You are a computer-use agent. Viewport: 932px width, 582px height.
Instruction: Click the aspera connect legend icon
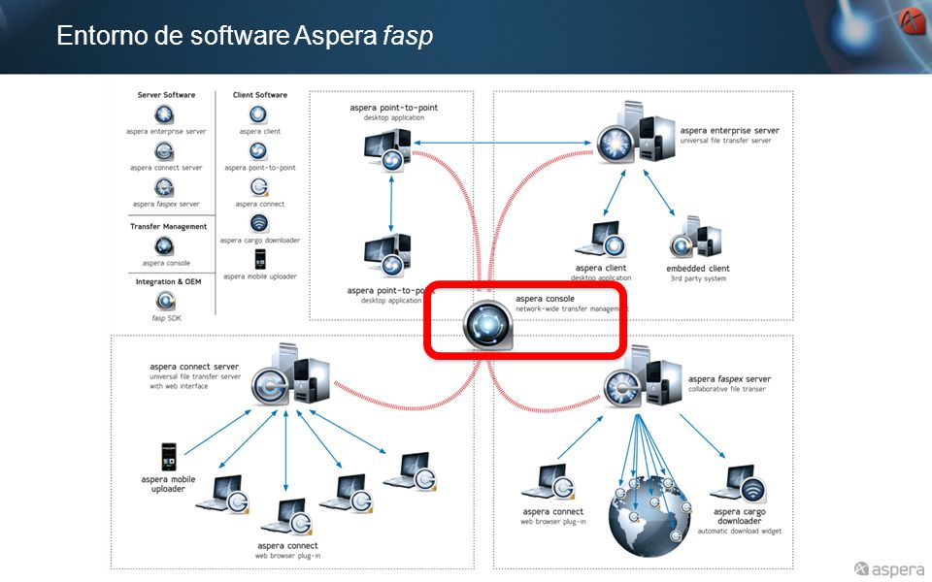tap(259, 187)
